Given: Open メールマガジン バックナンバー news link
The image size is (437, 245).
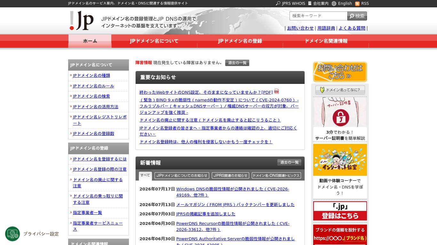Looking at the screenshot, I should pyautogui.click(x=235, y=204).
